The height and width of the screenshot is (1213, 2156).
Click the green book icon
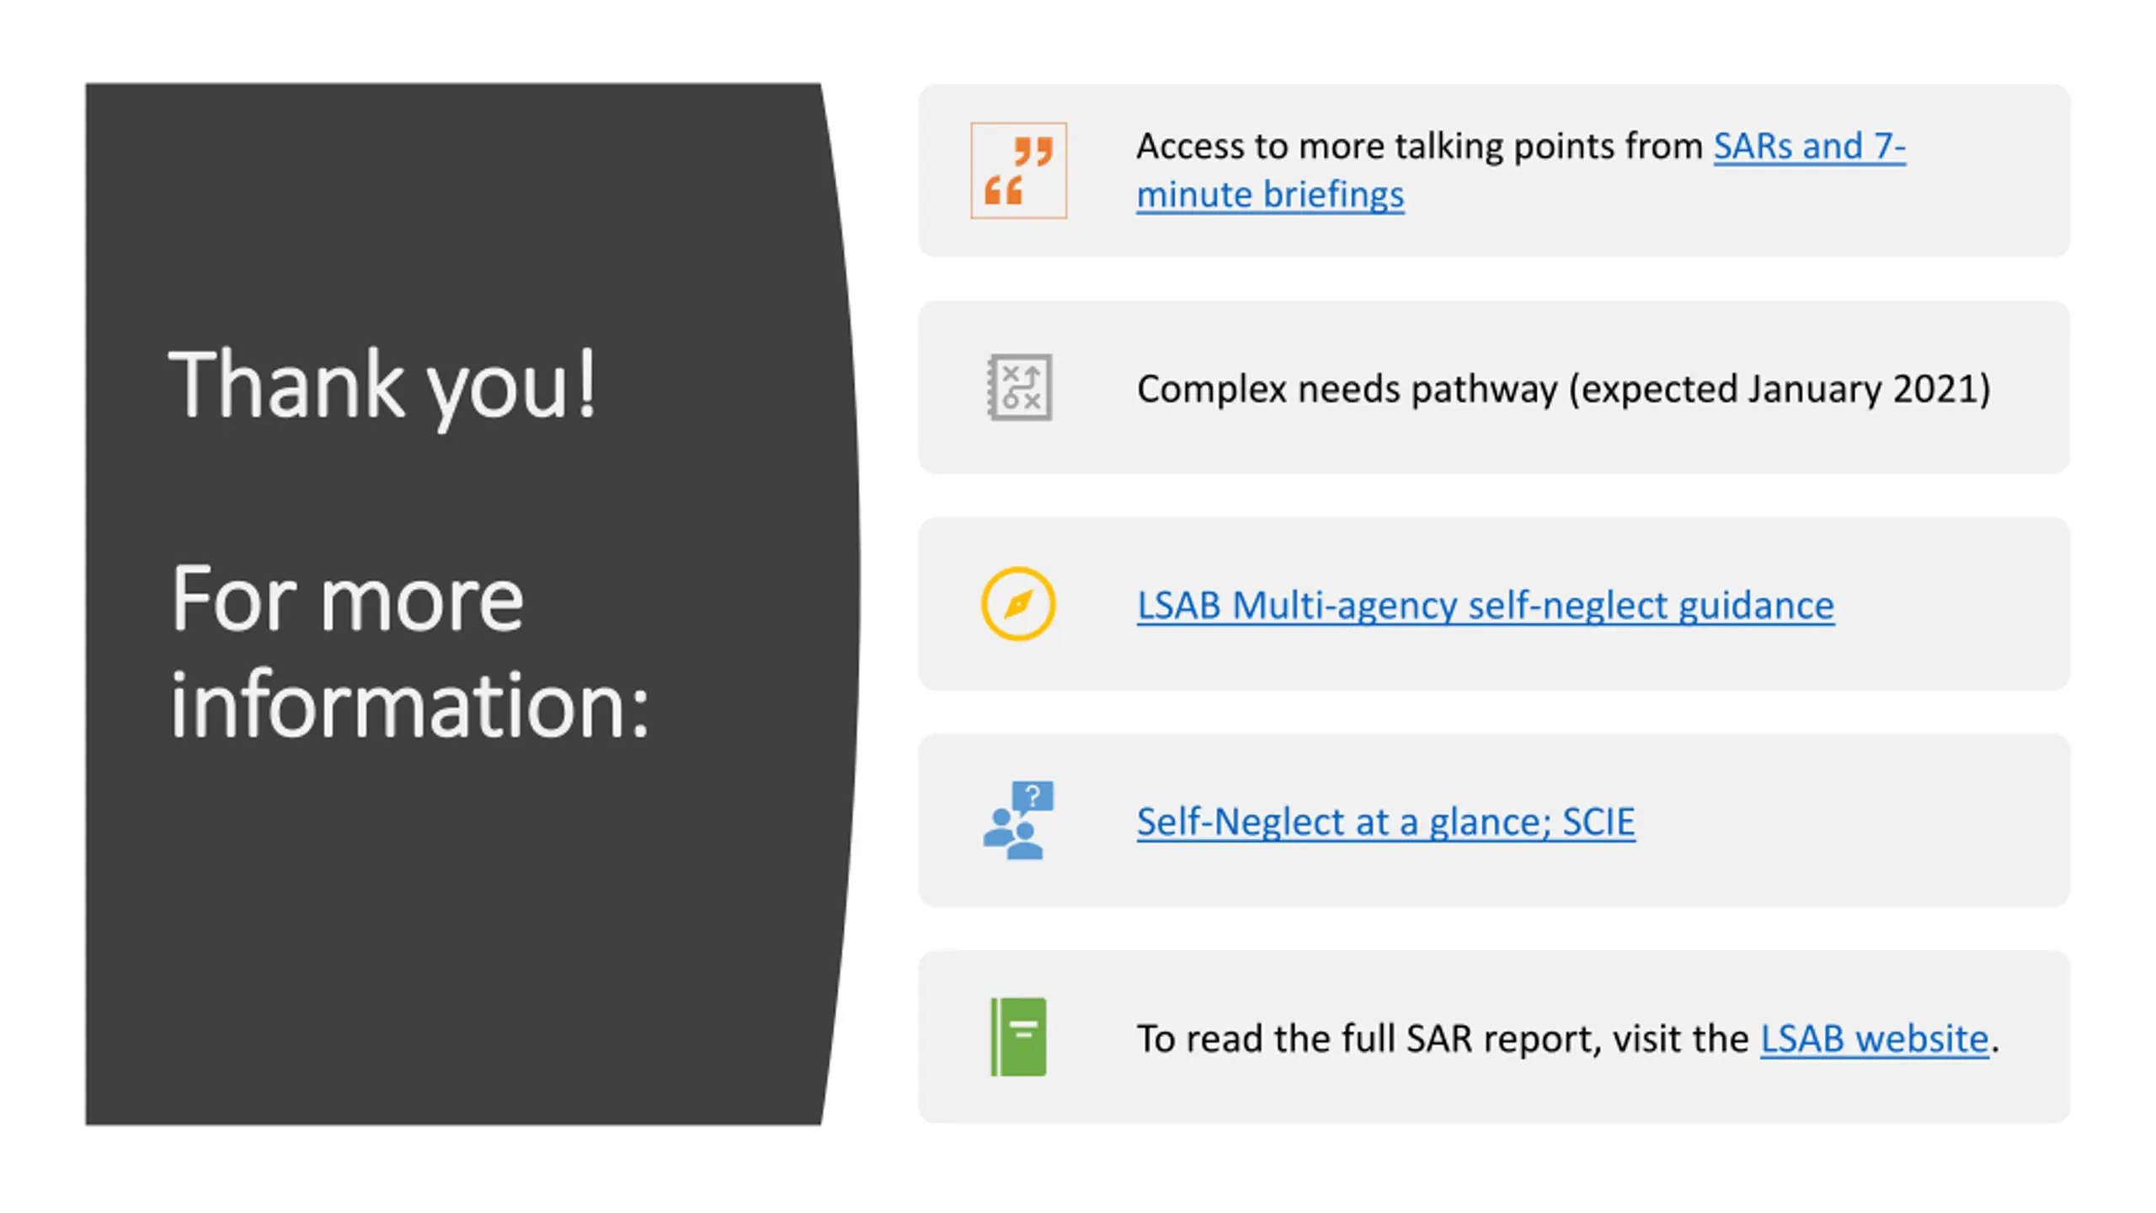(x=1018, y=1037)
